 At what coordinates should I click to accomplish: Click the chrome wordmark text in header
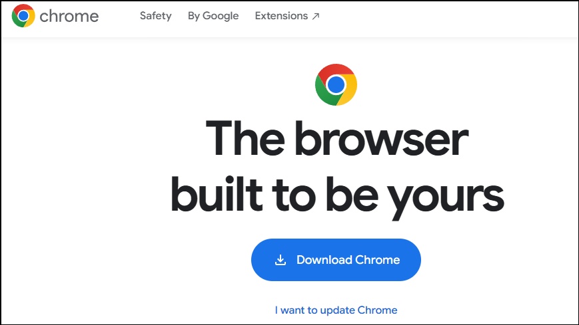69,16
